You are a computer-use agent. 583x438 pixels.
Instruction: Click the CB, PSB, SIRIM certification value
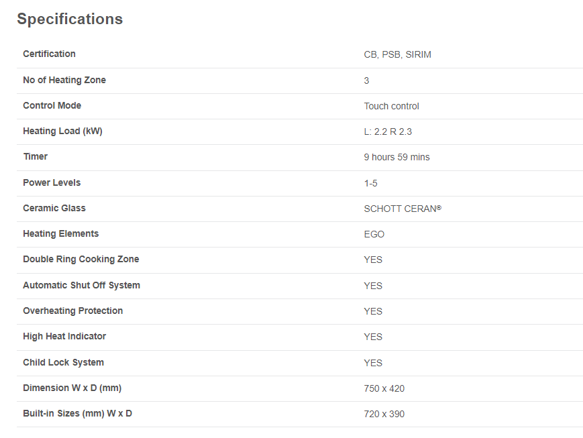[x=397, y=54]
